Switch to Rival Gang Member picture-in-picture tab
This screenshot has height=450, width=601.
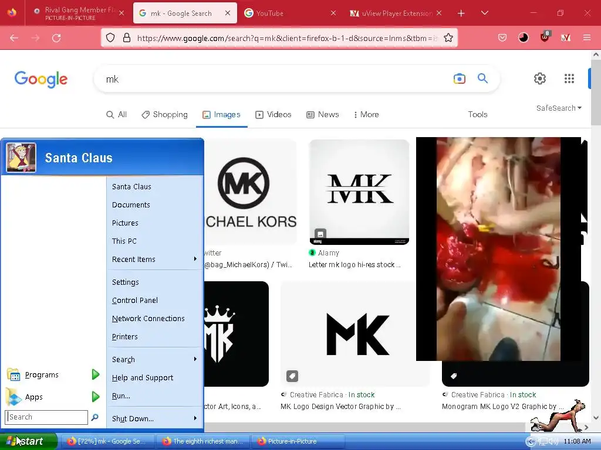click(x=79, y=13)
